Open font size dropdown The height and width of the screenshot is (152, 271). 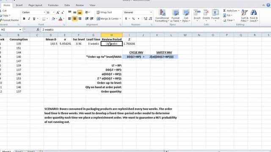[x=54, y=12]
